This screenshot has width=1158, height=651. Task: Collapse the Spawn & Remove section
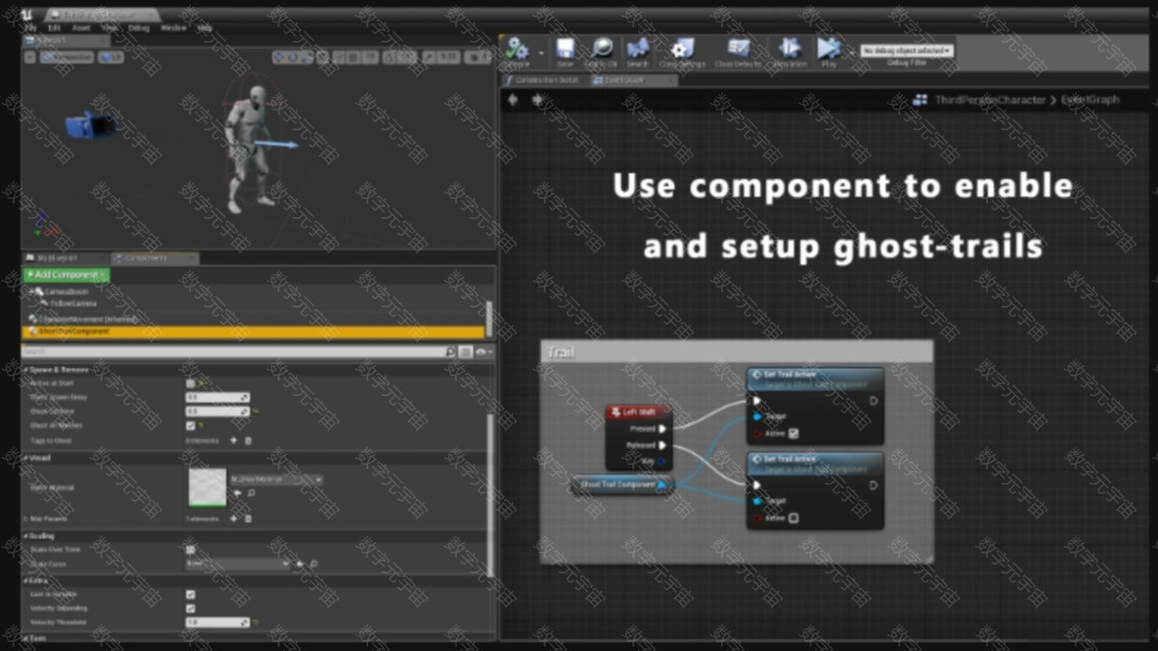25,370
